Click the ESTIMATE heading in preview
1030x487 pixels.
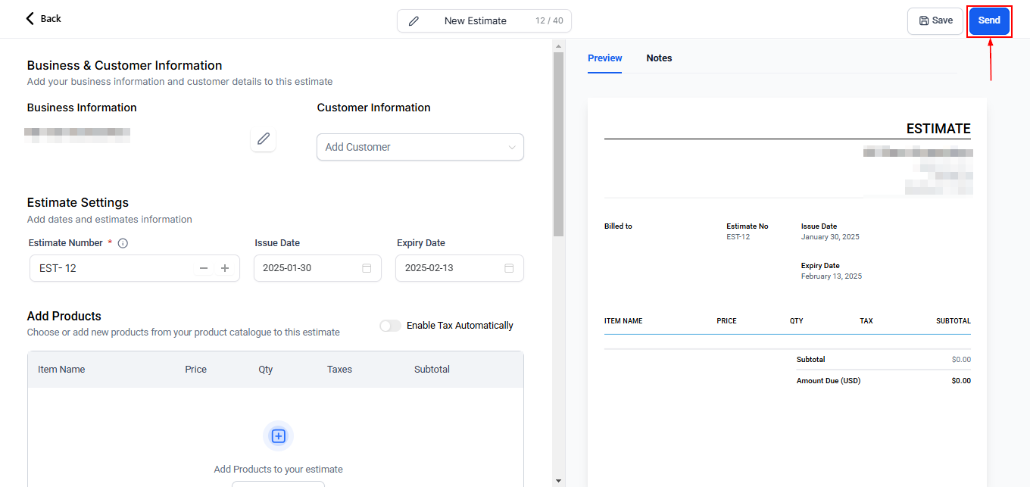[938, 129]
